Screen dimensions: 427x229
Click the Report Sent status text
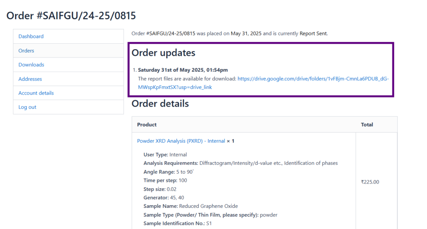[x=313, y=33]
